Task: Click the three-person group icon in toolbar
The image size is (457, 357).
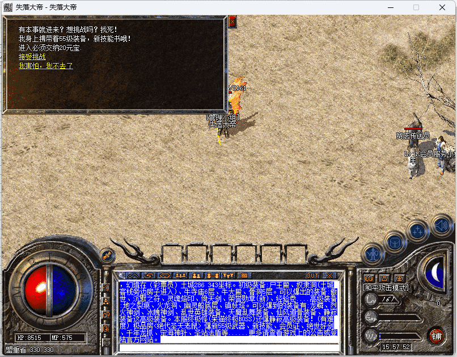Action: tap(180, 276)
